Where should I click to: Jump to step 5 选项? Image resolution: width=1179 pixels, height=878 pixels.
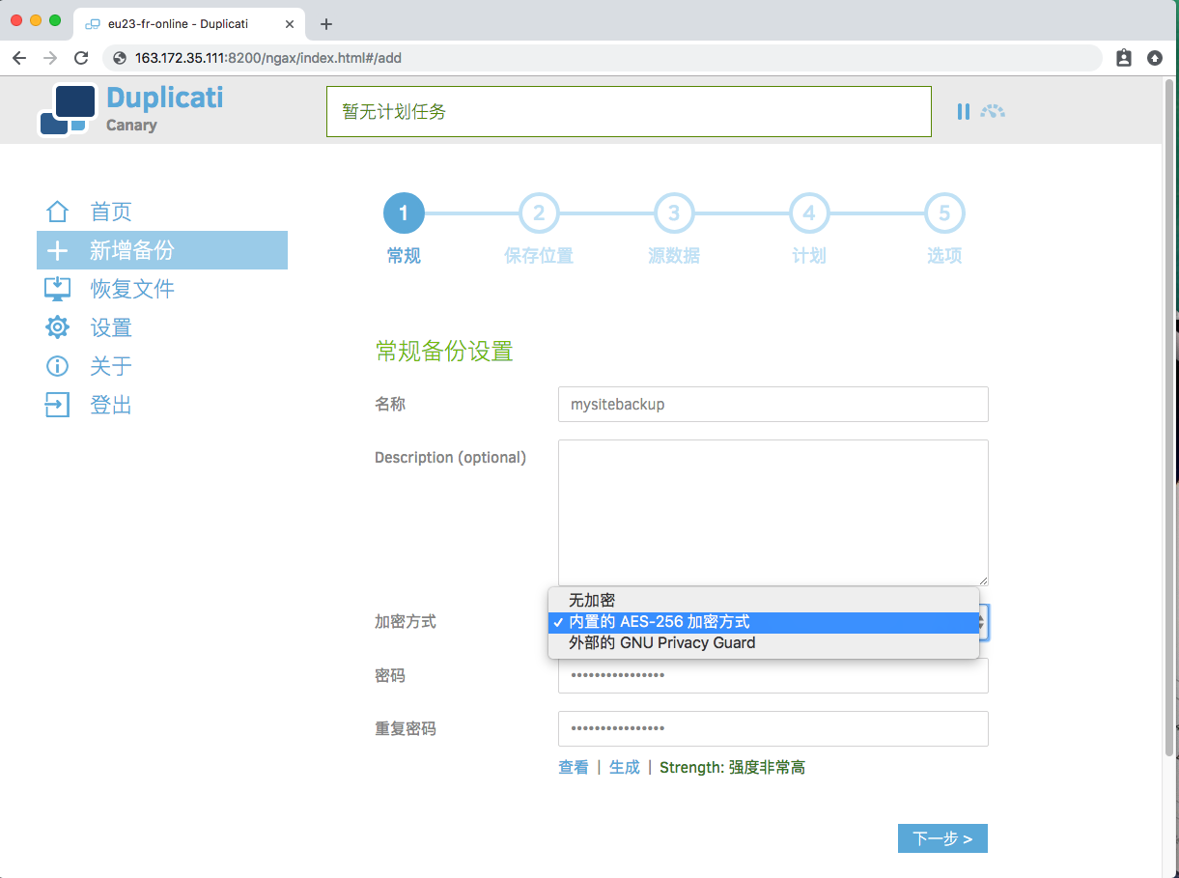pos(944,214)
